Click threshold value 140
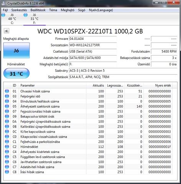The image size is (181, 184). pos(139,106)
